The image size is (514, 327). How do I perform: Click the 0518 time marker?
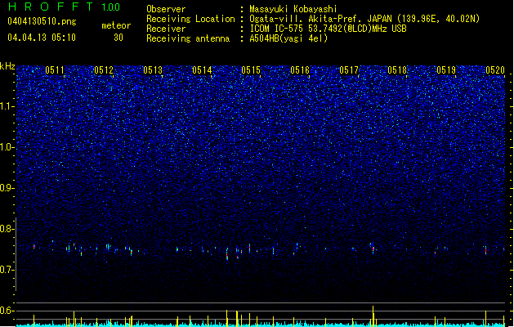click(x=397, y=70)
